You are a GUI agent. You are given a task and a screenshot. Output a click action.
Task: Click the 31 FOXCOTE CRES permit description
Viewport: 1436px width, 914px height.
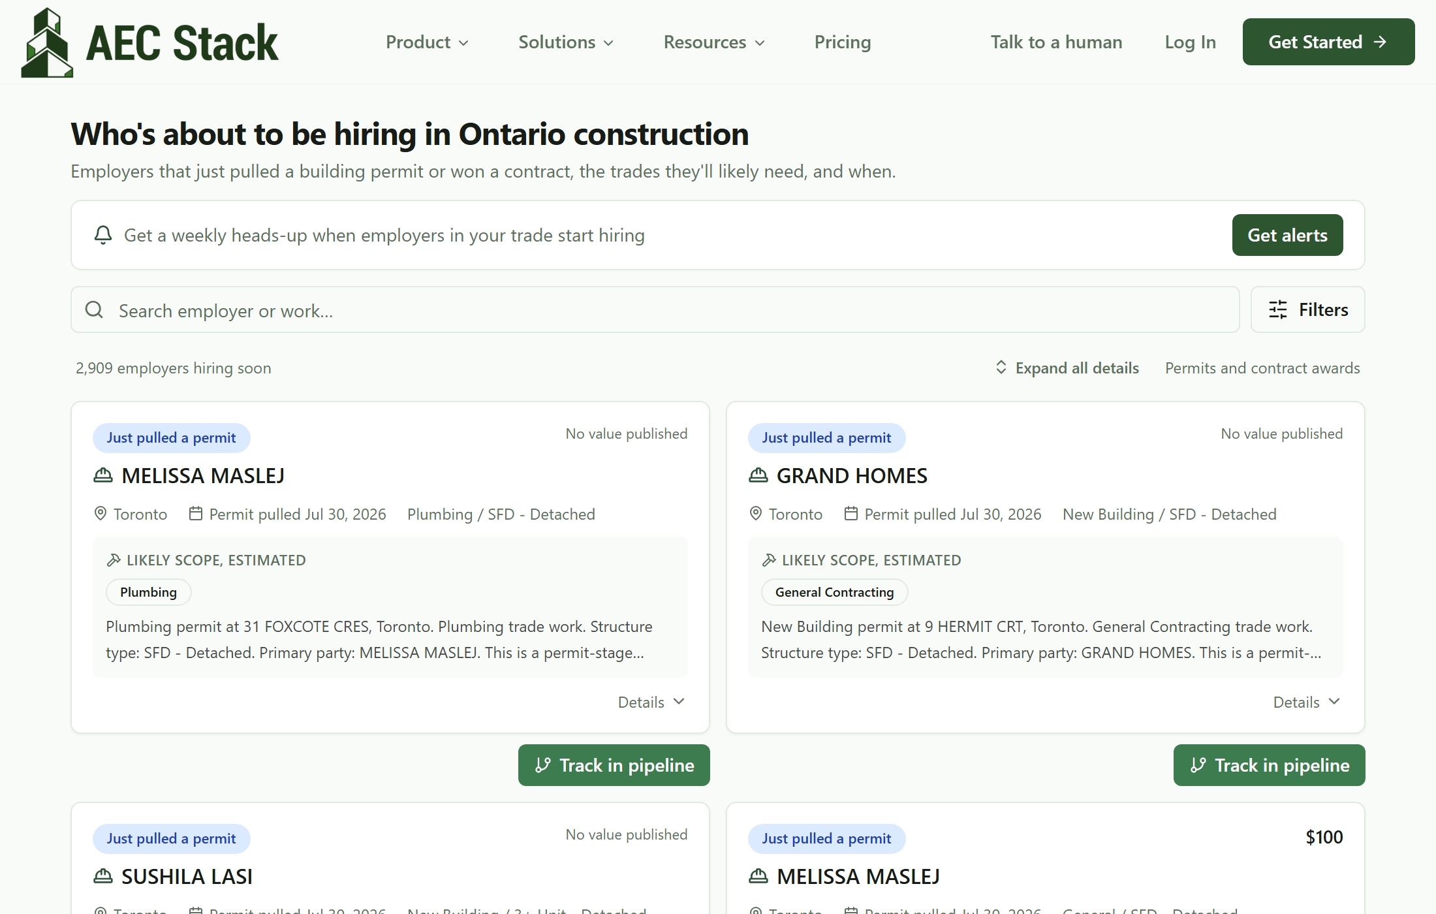[379, 640]
